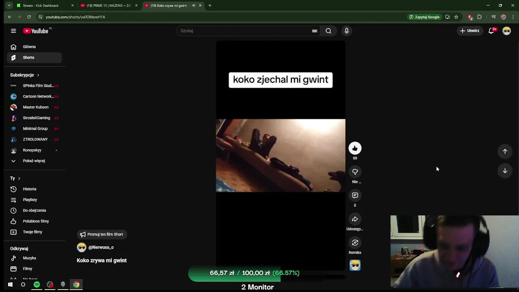Dislike the Short with thumbs down
Image resolution: width=519 pixels, height=292 pixels.
355,172
